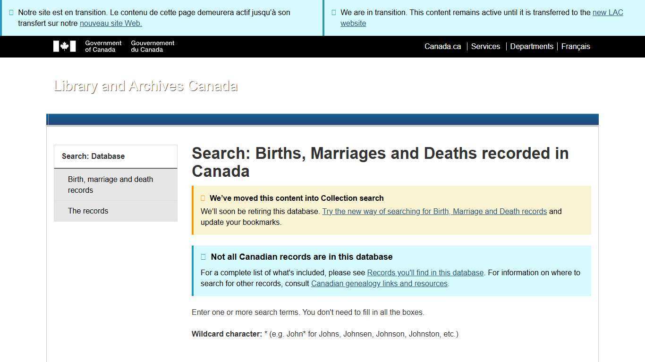Click the Search: Database sidebar heading
The image size is (645, 362).
point(93,156)
